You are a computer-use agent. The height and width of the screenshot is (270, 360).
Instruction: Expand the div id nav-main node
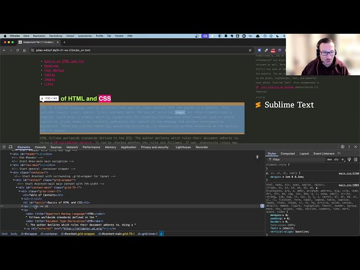point(11,165)
